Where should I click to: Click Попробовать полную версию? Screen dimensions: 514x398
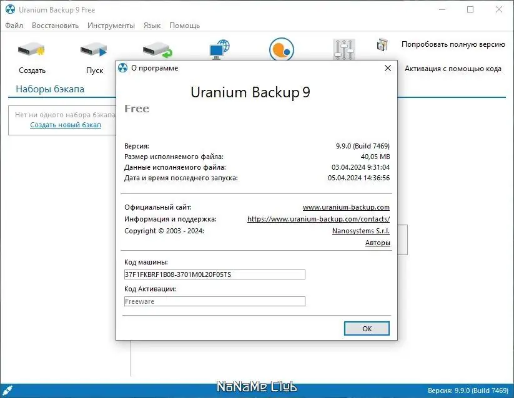pos(453,44)
